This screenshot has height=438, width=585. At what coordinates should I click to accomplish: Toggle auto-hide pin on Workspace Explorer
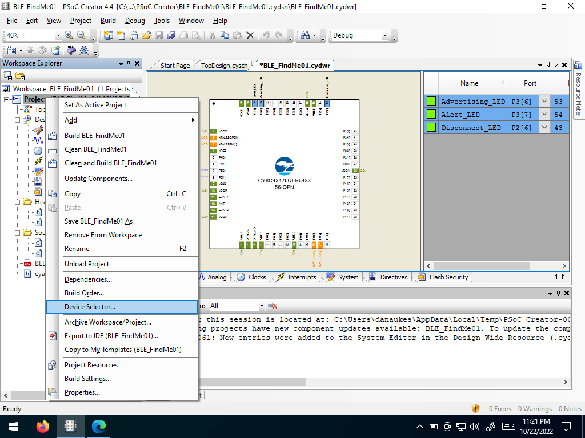pos(129,63)
